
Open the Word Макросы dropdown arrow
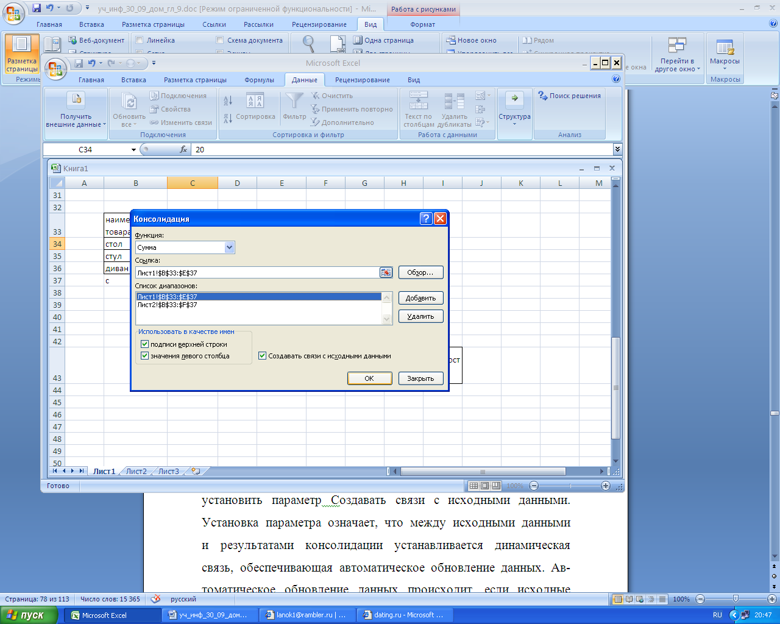725,69
